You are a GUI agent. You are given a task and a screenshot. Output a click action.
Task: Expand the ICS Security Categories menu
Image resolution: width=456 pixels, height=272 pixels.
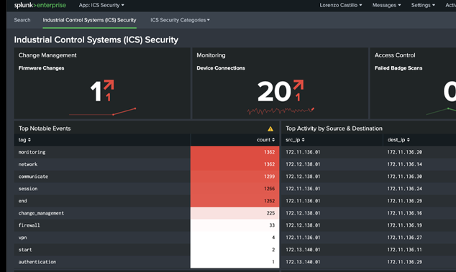(x=180, y=20)
